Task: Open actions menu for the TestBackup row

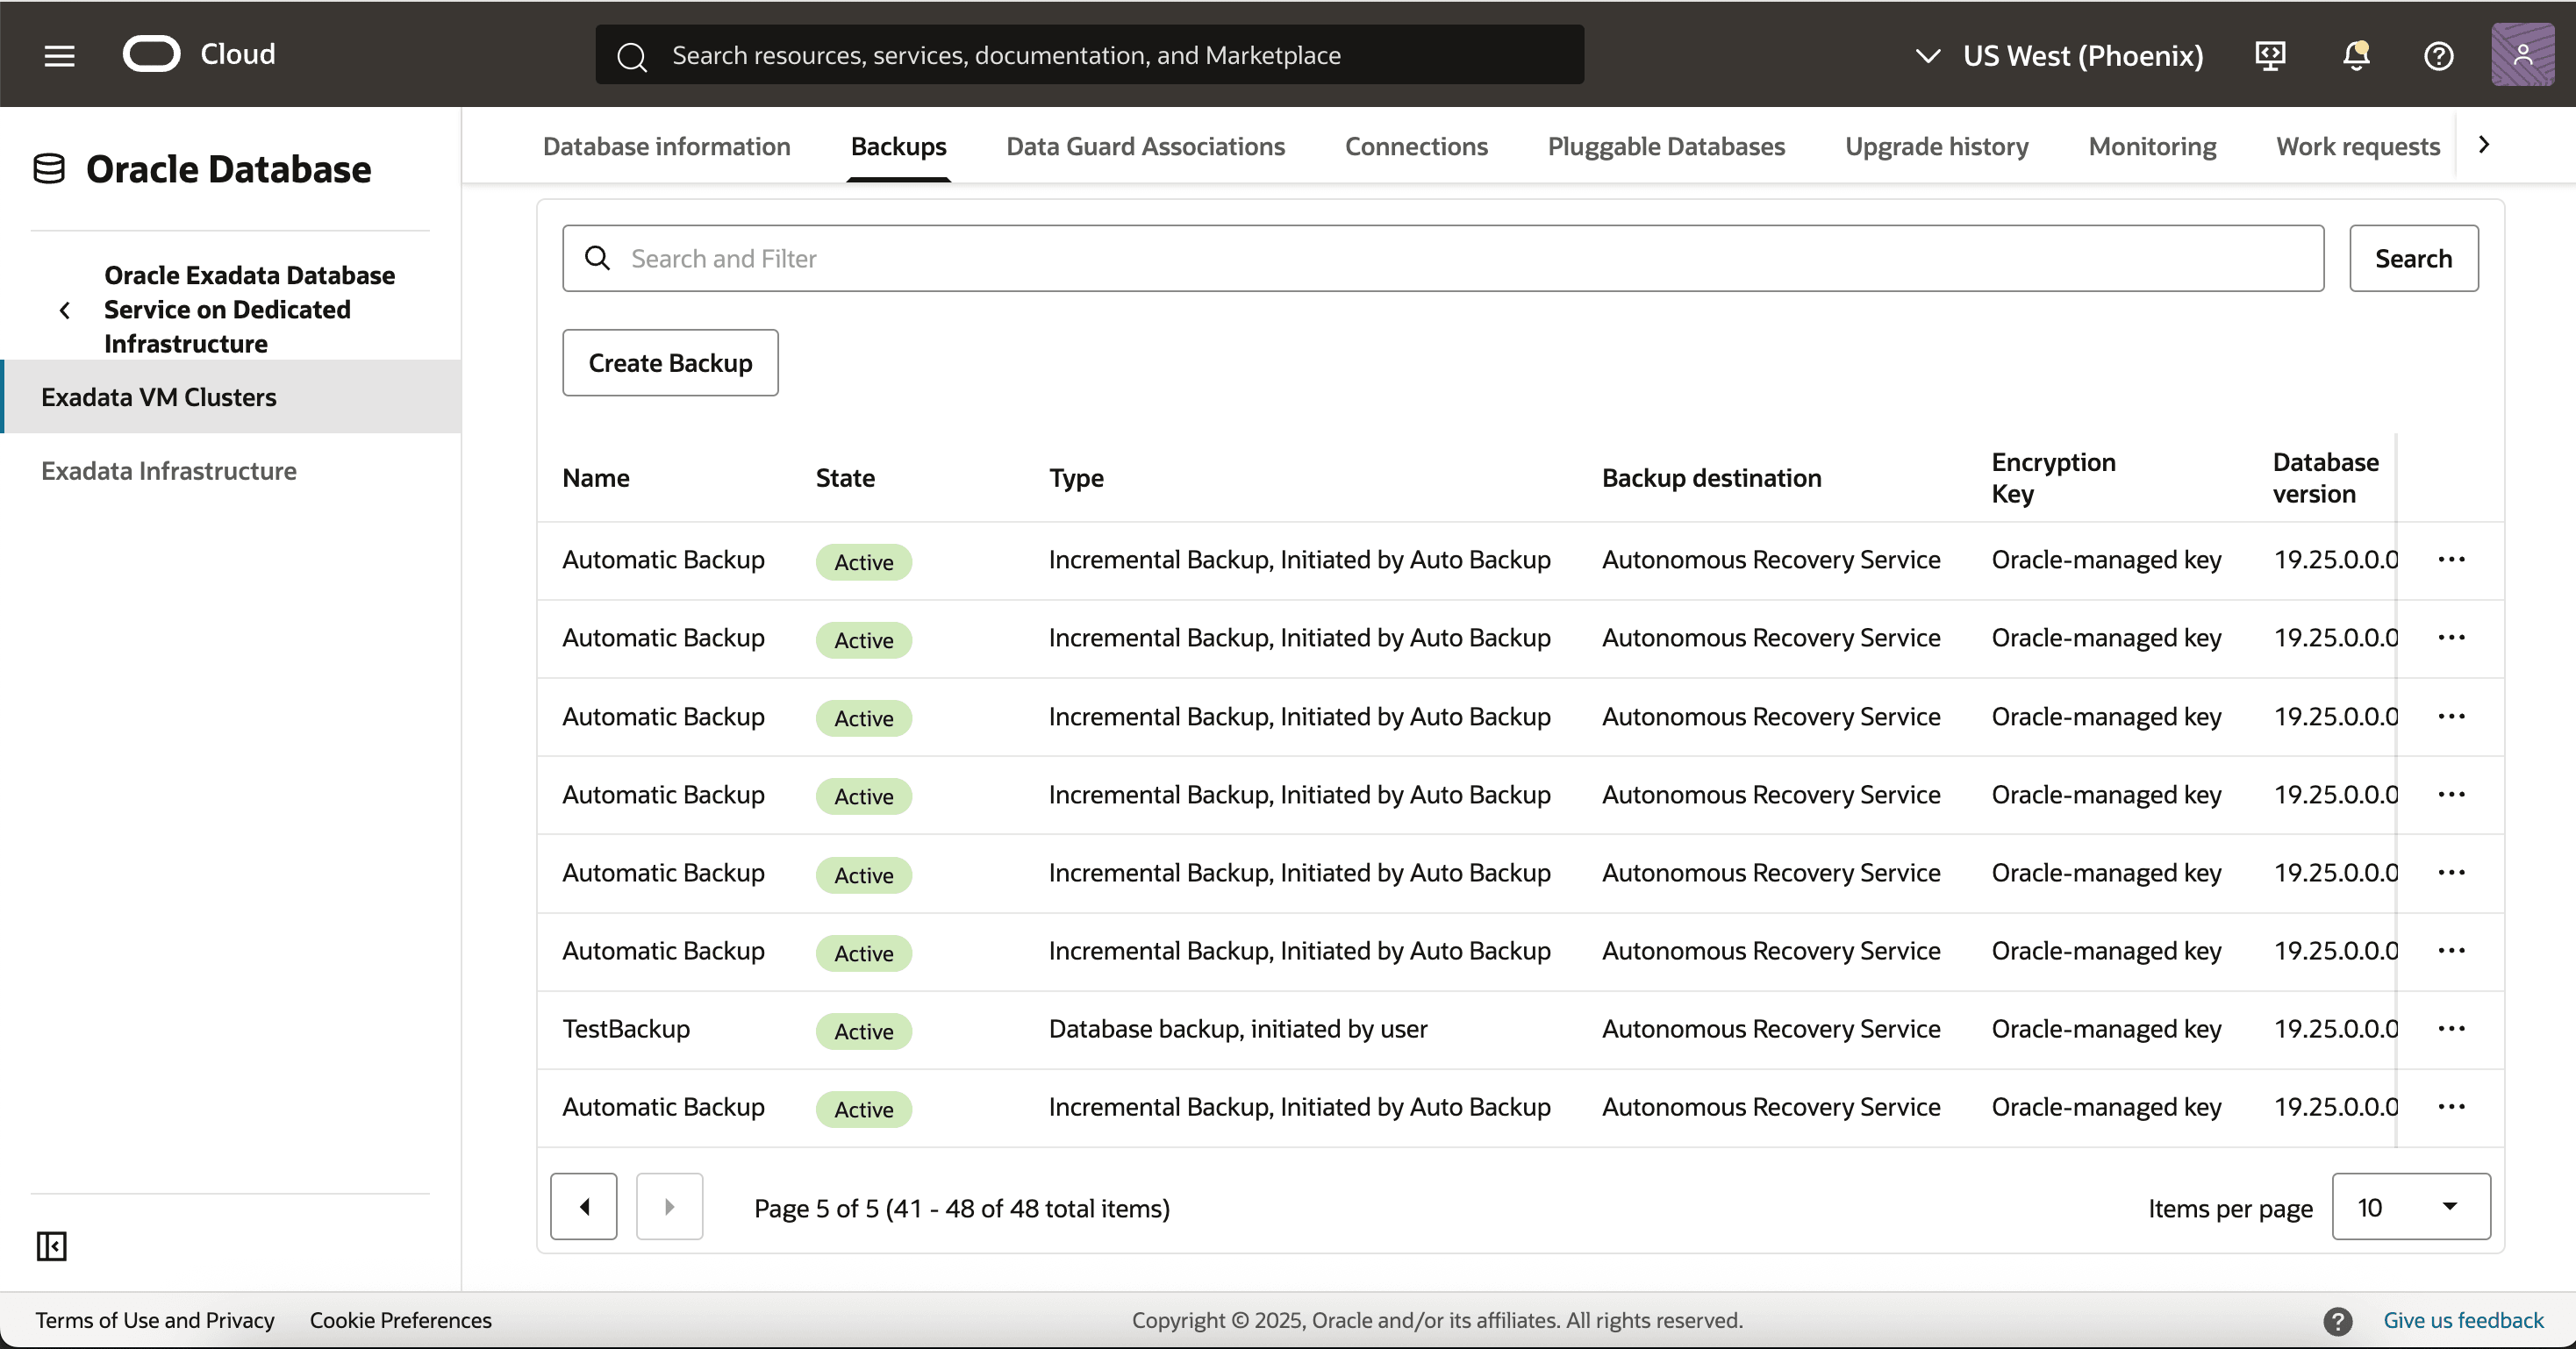Action: coord(2451,1028)
